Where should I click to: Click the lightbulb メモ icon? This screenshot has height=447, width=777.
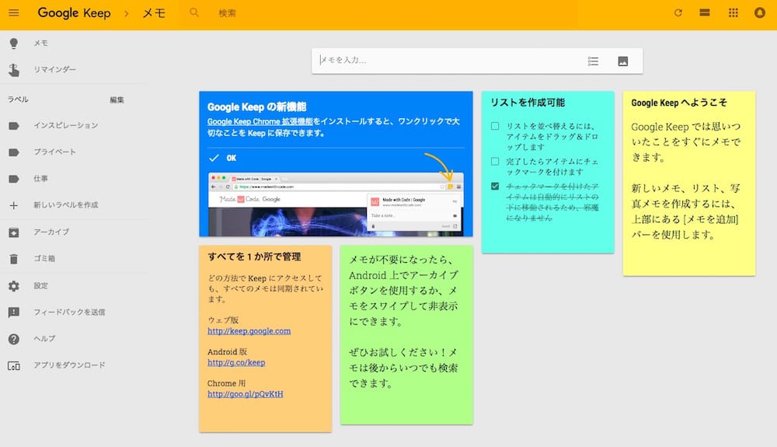tap(14, 44)
